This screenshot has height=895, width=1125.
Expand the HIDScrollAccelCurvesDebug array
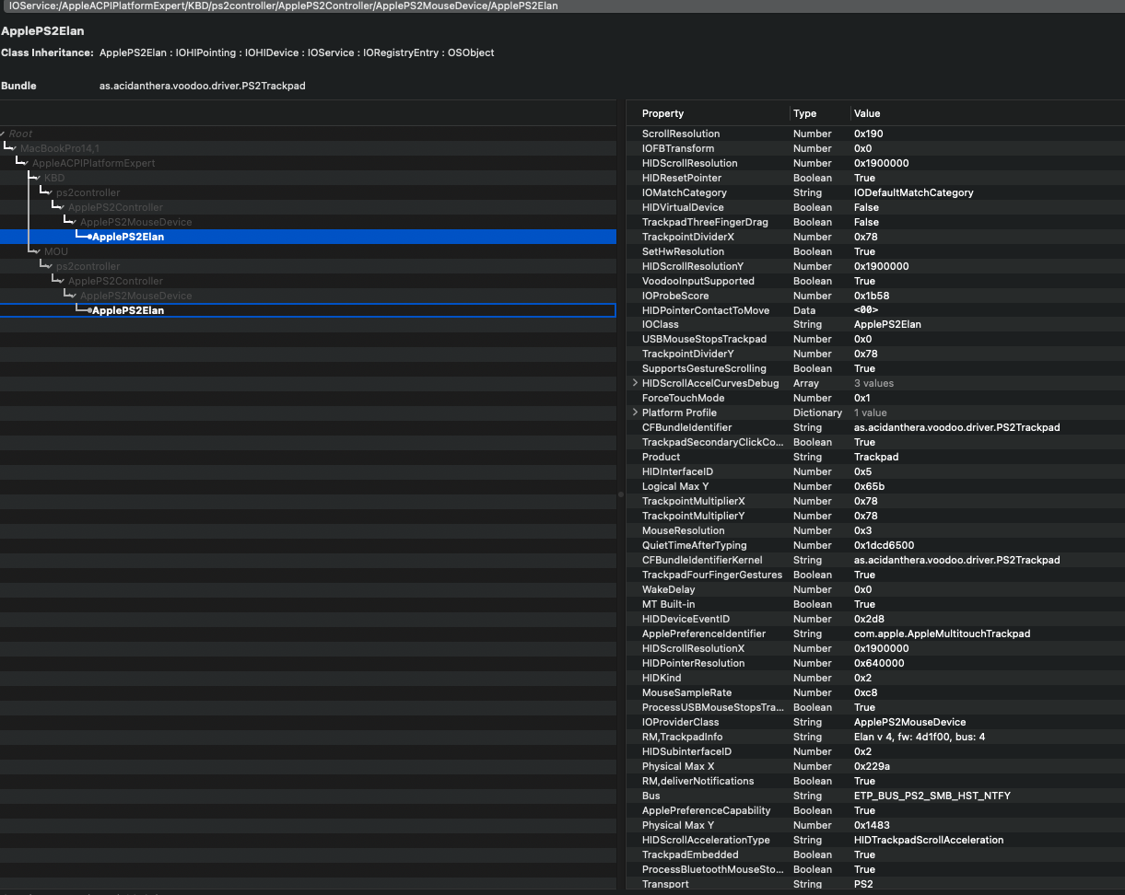point(634,383)
